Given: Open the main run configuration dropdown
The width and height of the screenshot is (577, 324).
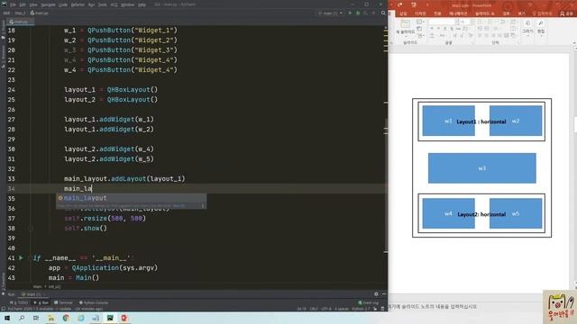Looking at the screenshot, I should (331, 13).
